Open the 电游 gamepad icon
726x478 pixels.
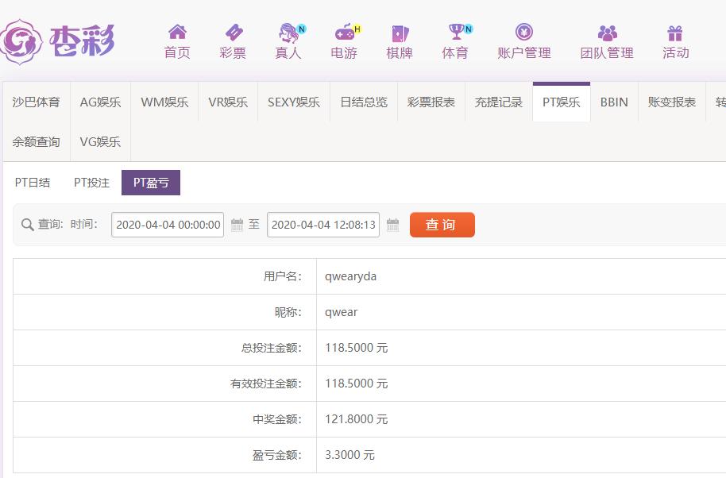[x=344, y=33]
